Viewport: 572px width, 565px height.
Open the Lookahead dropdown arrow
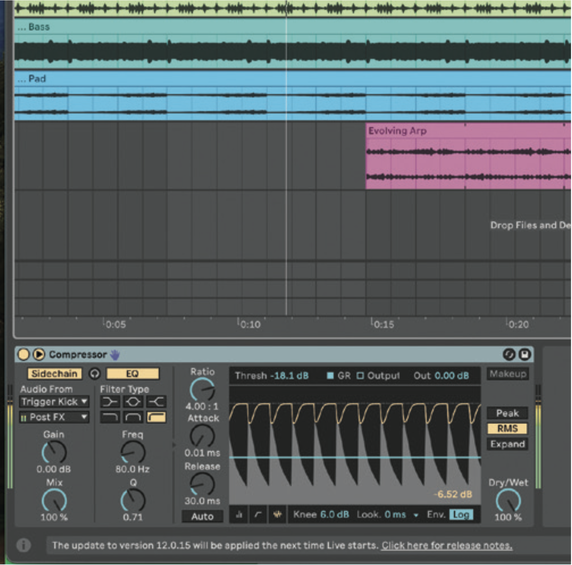416,515
